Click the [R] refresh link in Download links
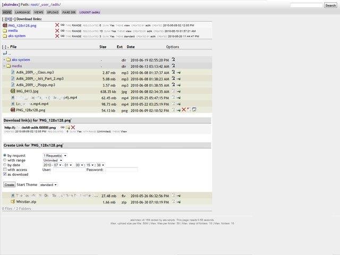 (8, 19)
